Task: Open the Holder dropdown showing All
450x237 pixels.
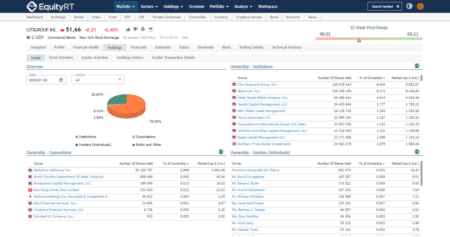Action: pyautogui.click(x=98, y=80)
